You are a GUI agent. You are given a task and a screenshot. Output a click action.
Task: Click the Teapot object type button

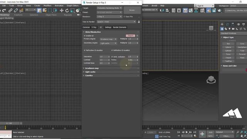point(228,58)
